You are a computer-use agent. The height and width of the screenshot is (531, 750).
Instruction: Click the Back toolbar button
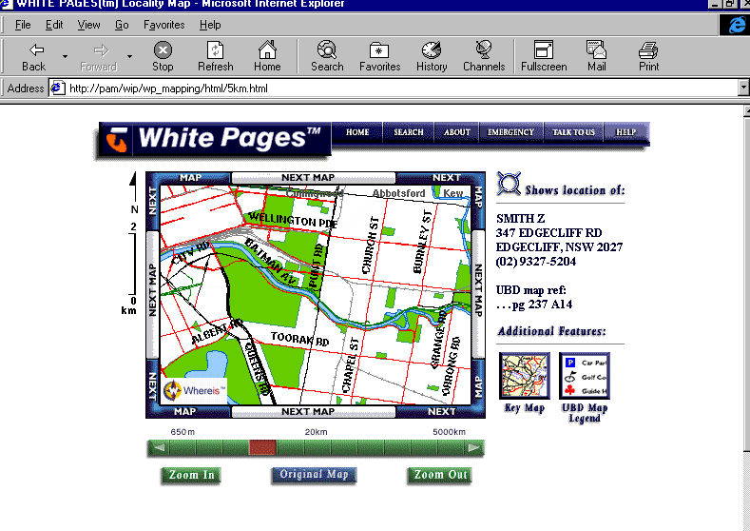tap(35, 56)
